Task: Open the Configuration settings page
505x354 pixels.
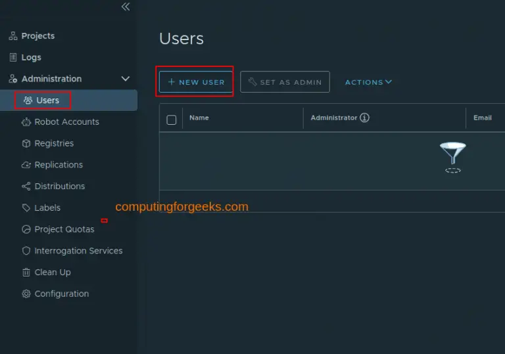Action: [x=61, y=294]
